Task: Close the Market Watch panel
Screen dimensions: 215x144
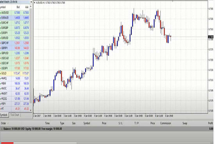Action: 31,2
